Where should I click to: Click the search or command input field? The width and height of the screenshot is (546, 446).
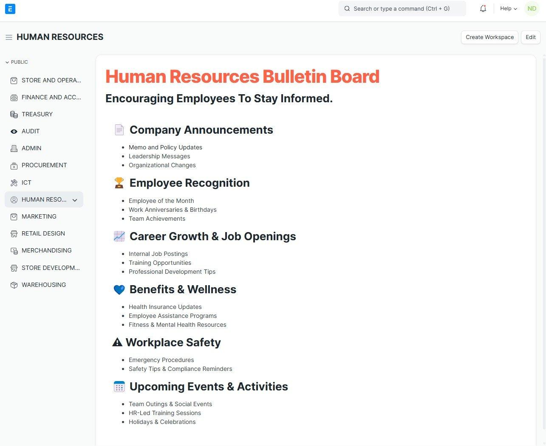pos(402,8)
